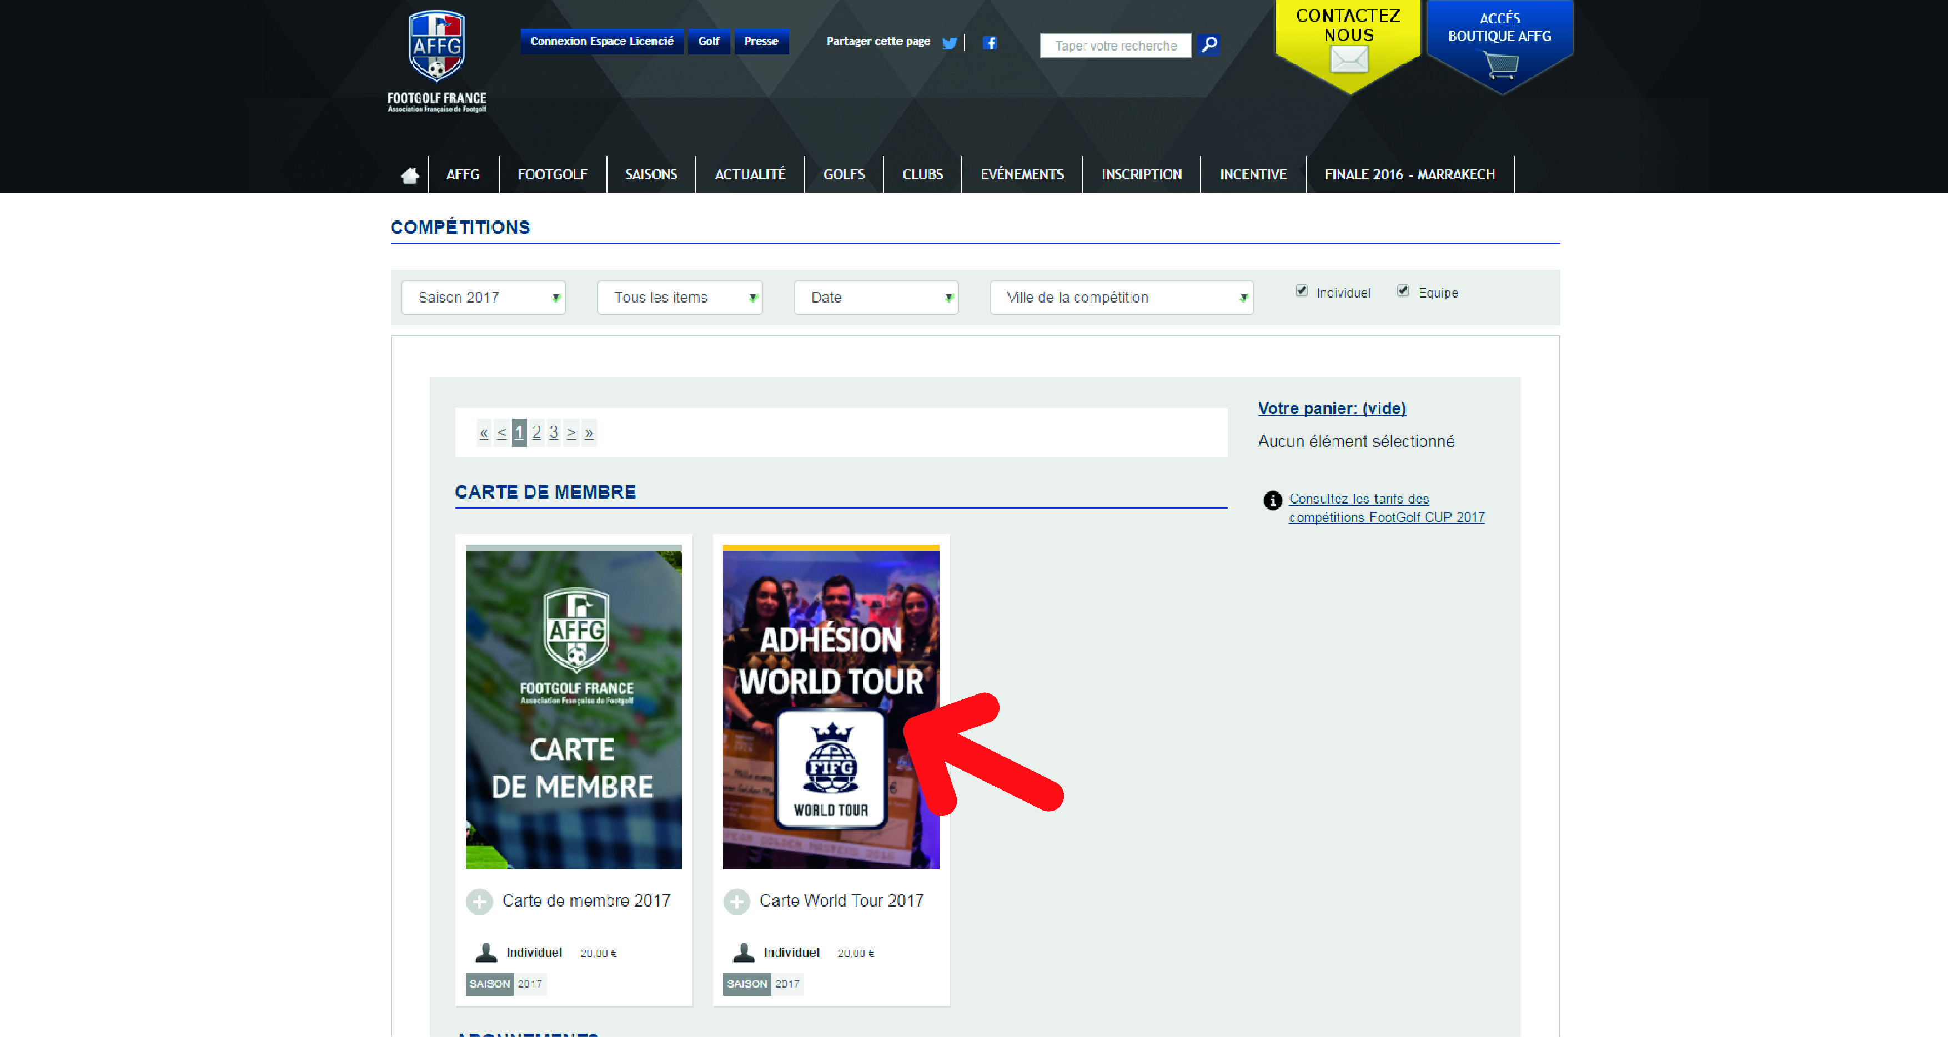Uncheck the Individuel checkbox
This screenshot has width=1948, height=1037.
click(1301, 291)
